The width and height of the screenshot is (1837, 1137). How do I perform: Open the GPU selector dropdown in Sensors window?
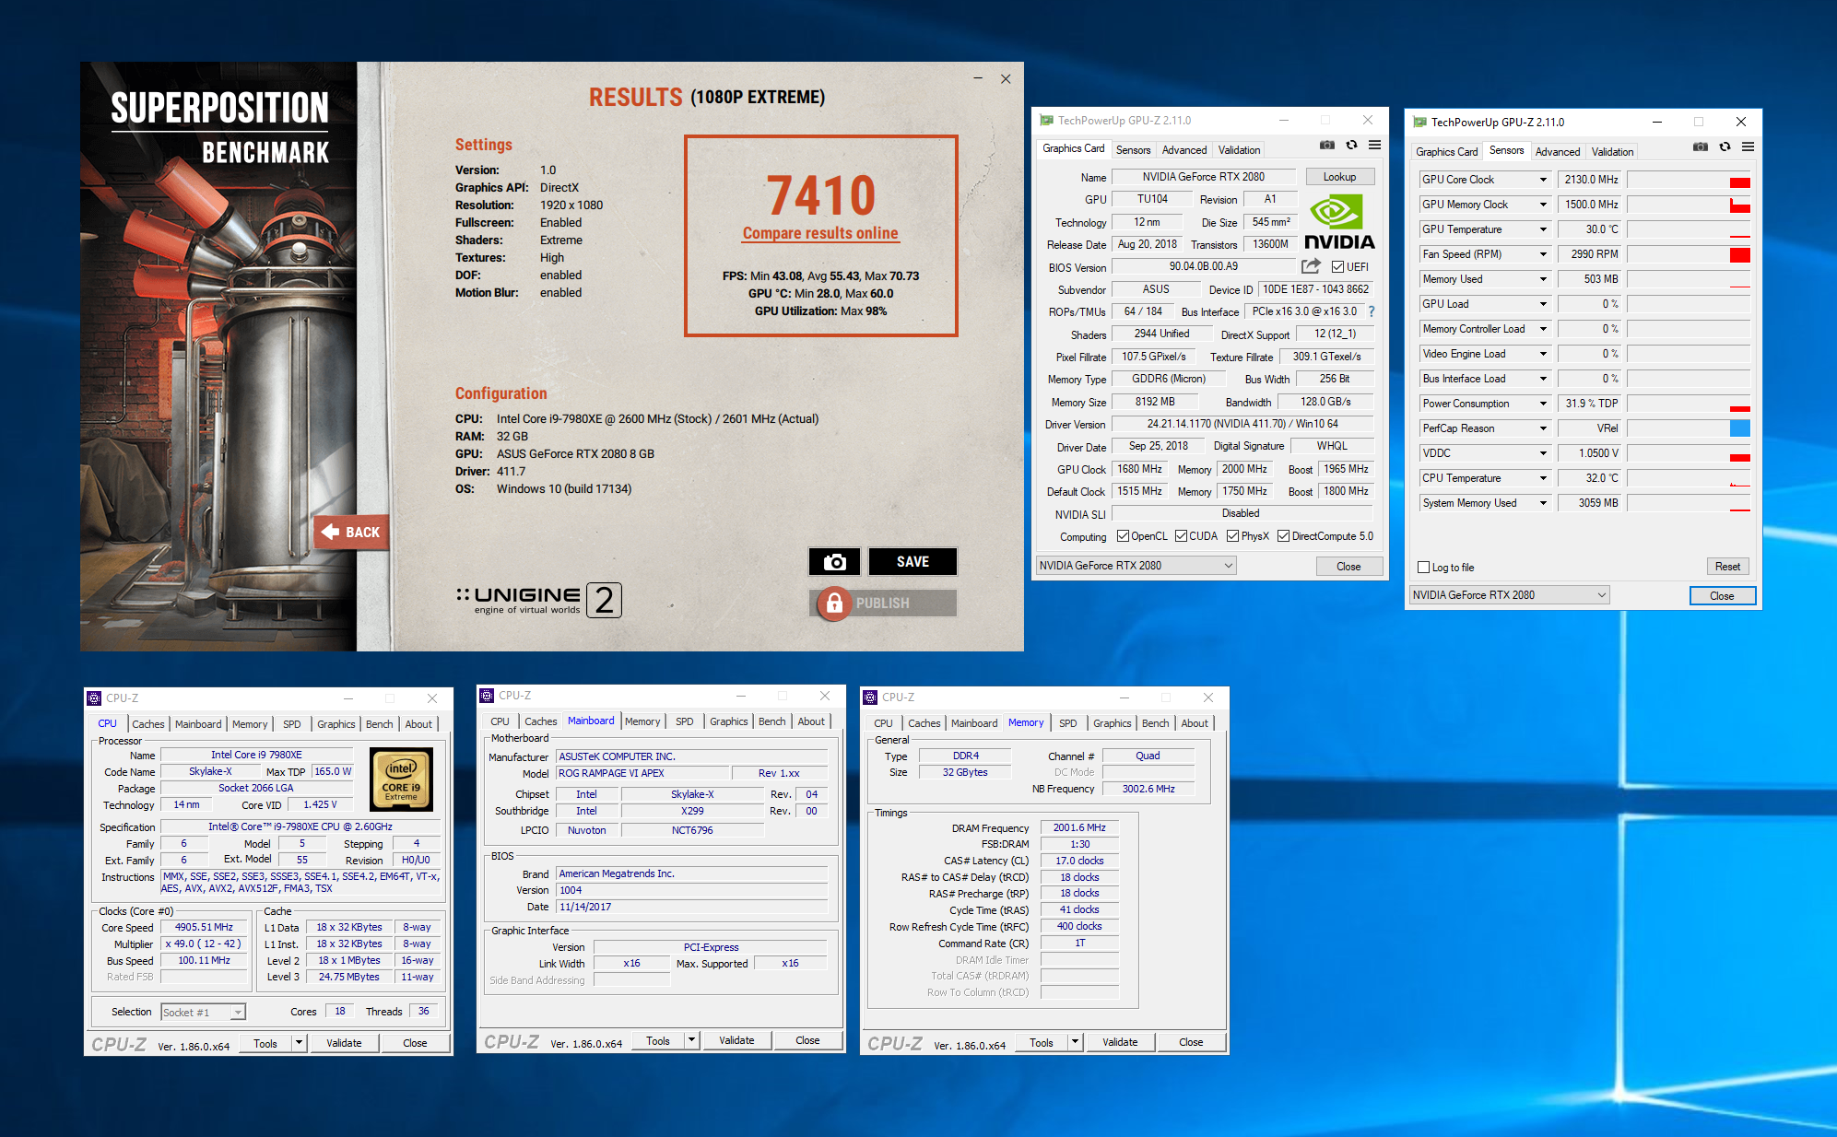click(1510, 595)
